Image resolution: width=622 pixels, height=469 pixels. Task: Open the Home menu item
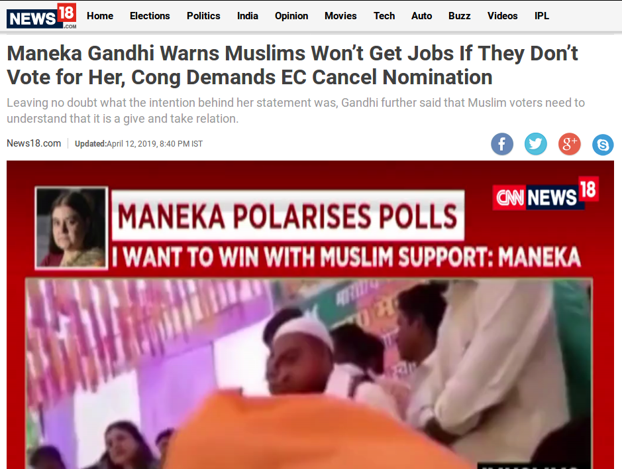[100, 16]
